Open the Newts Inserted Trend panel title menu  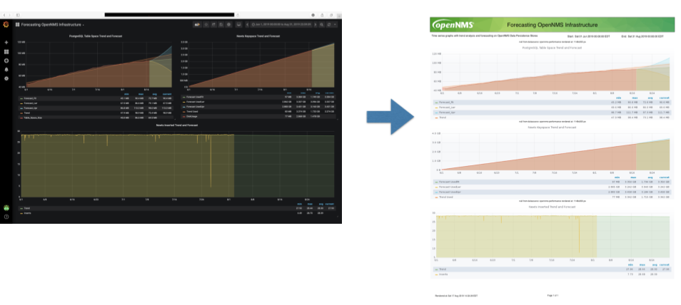tap(176, 125)
